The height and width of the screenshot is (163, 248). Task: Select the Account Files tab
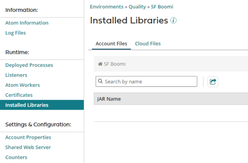[112, 43]
